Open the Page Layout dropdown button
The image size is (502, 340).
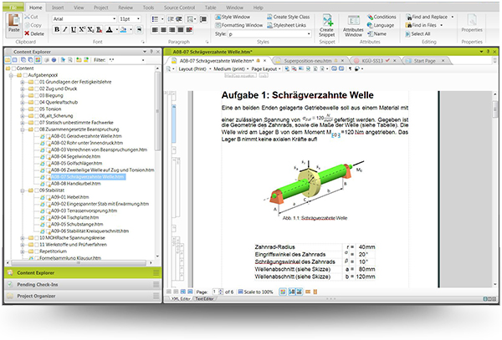(266, 69)
